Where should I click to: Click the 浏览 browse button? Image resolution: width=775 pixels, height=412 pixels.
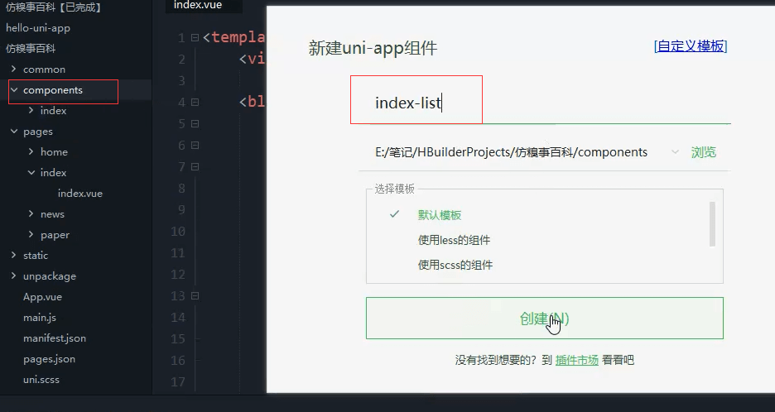pos(703,152)
